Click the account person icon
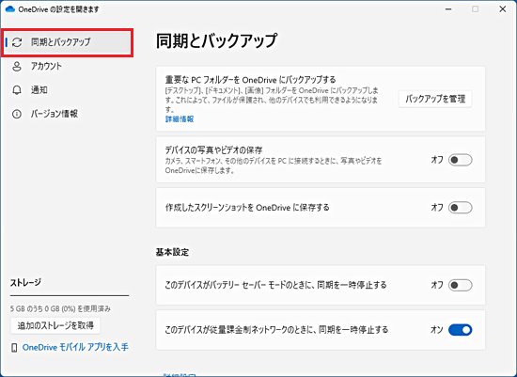Image resolution: width=517 pixels, height=377 pixels. click(x=17, y=67)
